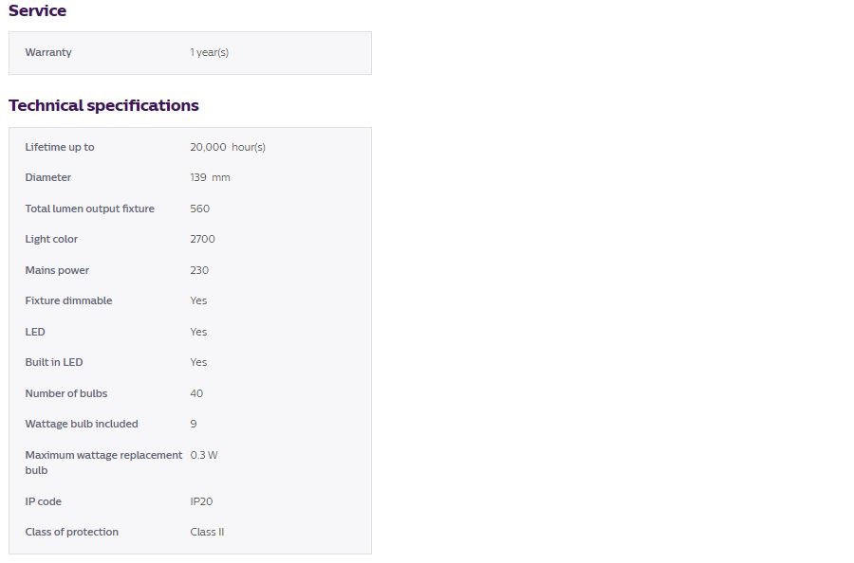This screenshot has width=854, height=563.
Task: Click the Total lumen output fixture label
Action: (89, 209)
